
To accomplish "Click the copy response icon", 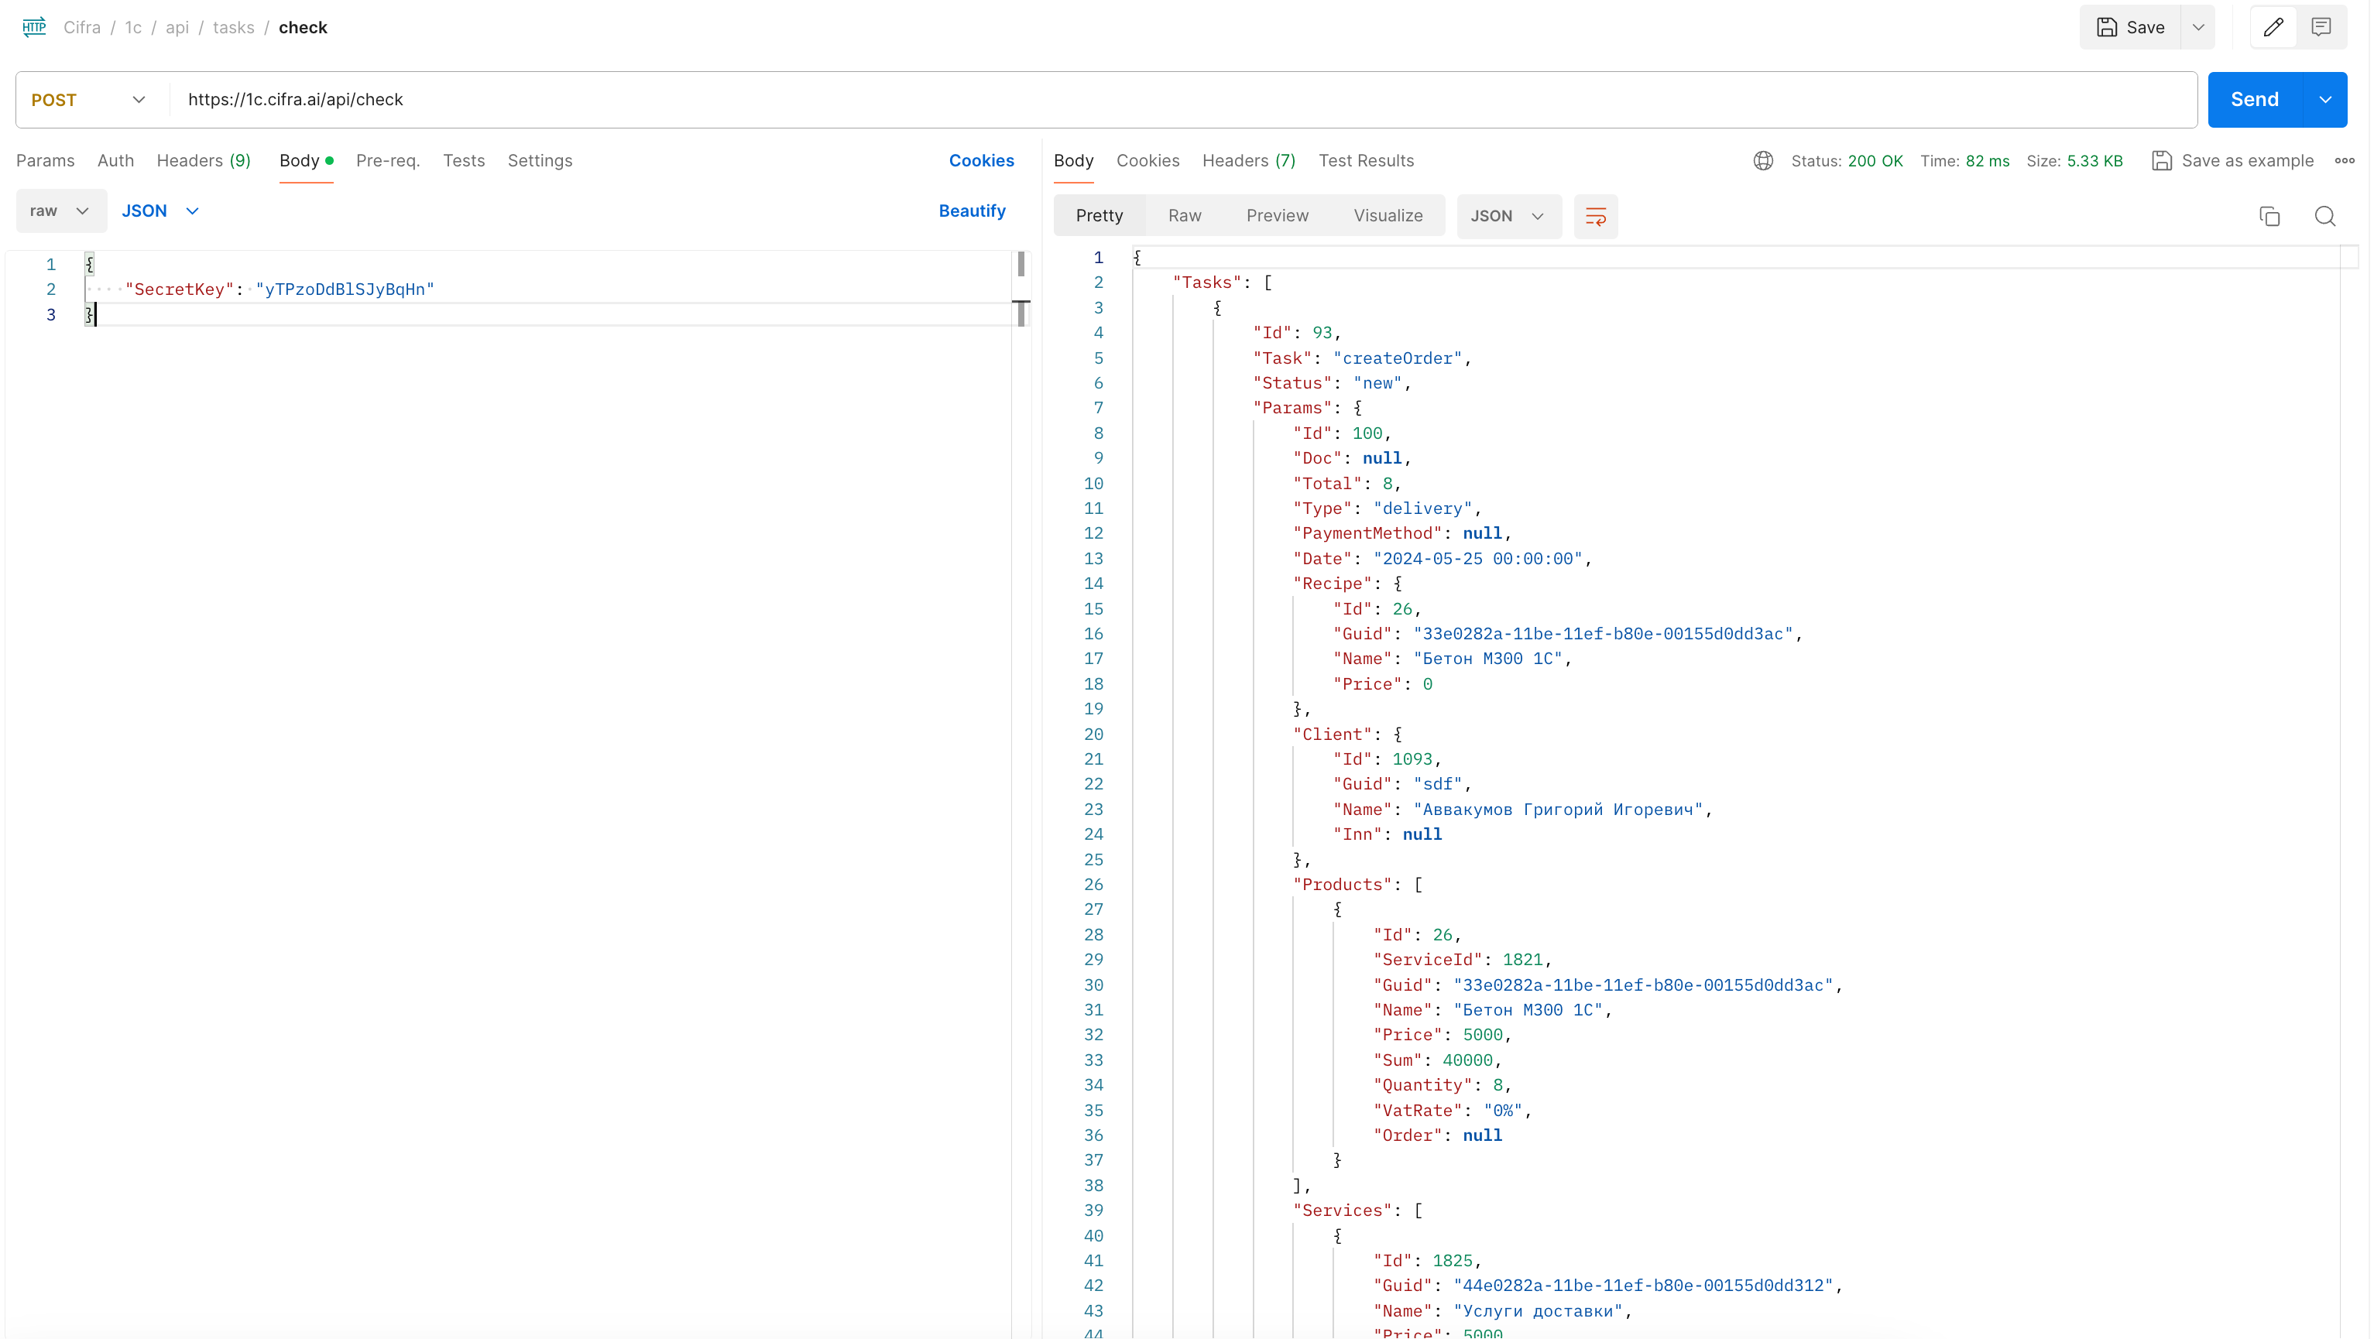I will click(x=2269, y=217).
